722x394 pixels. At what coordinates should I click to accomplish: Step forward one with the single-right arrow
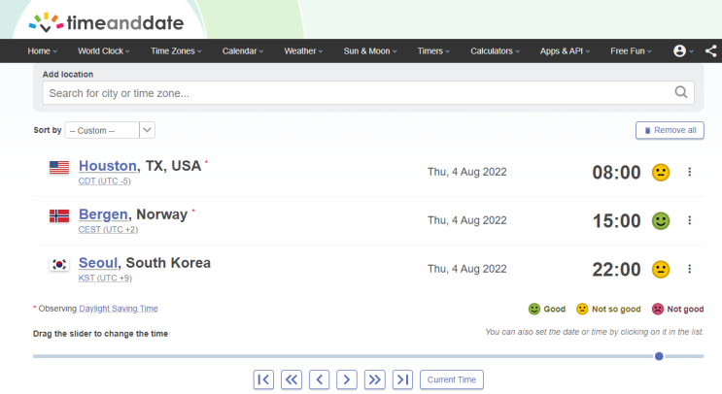(347, 379)
